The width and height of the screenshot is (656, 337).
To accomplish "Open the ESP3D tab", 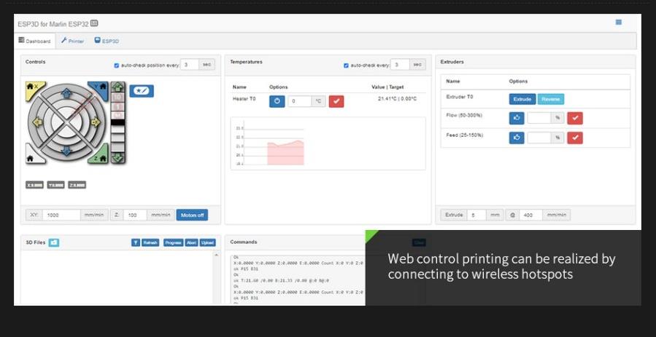I will (x=107, y=41).
